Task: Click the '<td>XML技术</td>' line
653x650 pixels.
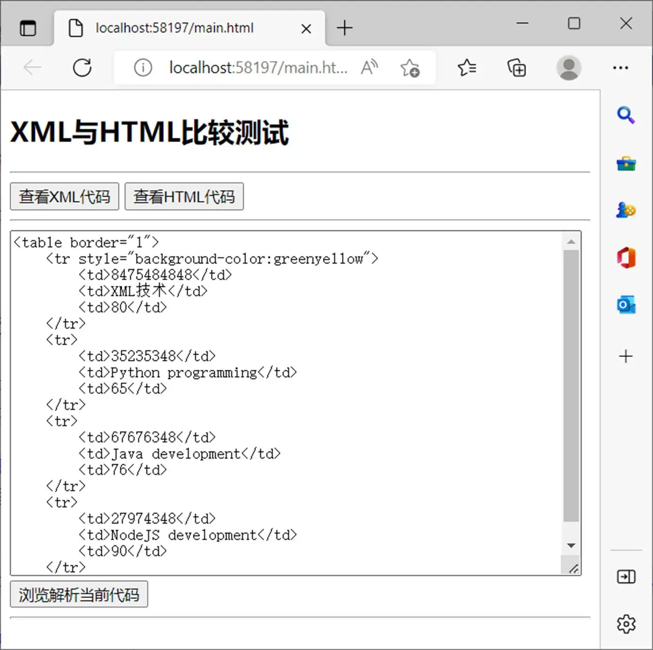Action: 143,291
